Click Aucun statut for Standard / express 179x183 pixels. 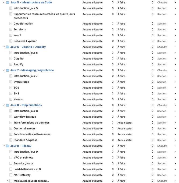(x=125, y=140)
